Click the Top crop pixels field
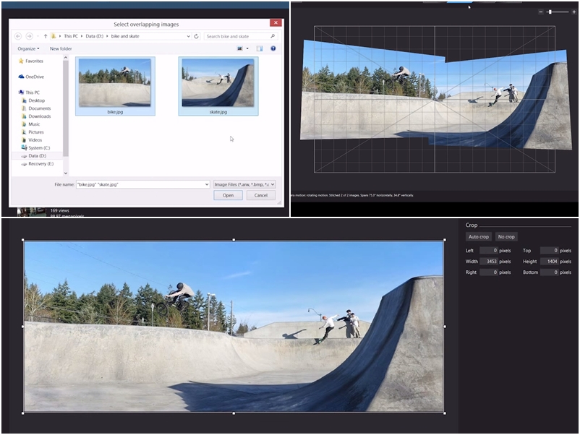The height and width of the screenshot is (435, 580). 550,251
